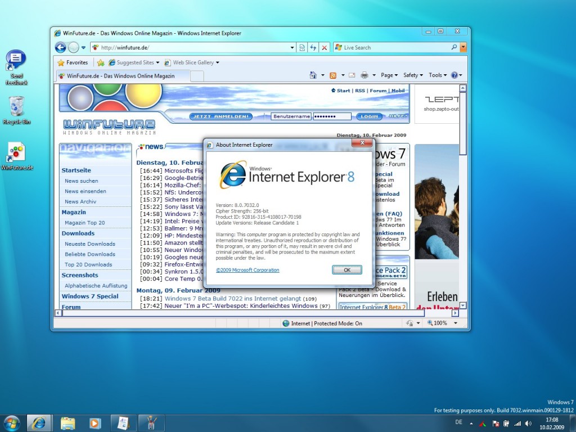Viewport: 576px width, 432px height.
Task: Open Suggested Sites dropdown
Action: pyautogui.click(x=134, y=62)
